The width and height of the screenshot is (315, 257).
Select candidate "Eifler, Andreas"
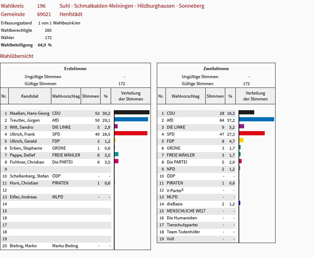(23, 197)
